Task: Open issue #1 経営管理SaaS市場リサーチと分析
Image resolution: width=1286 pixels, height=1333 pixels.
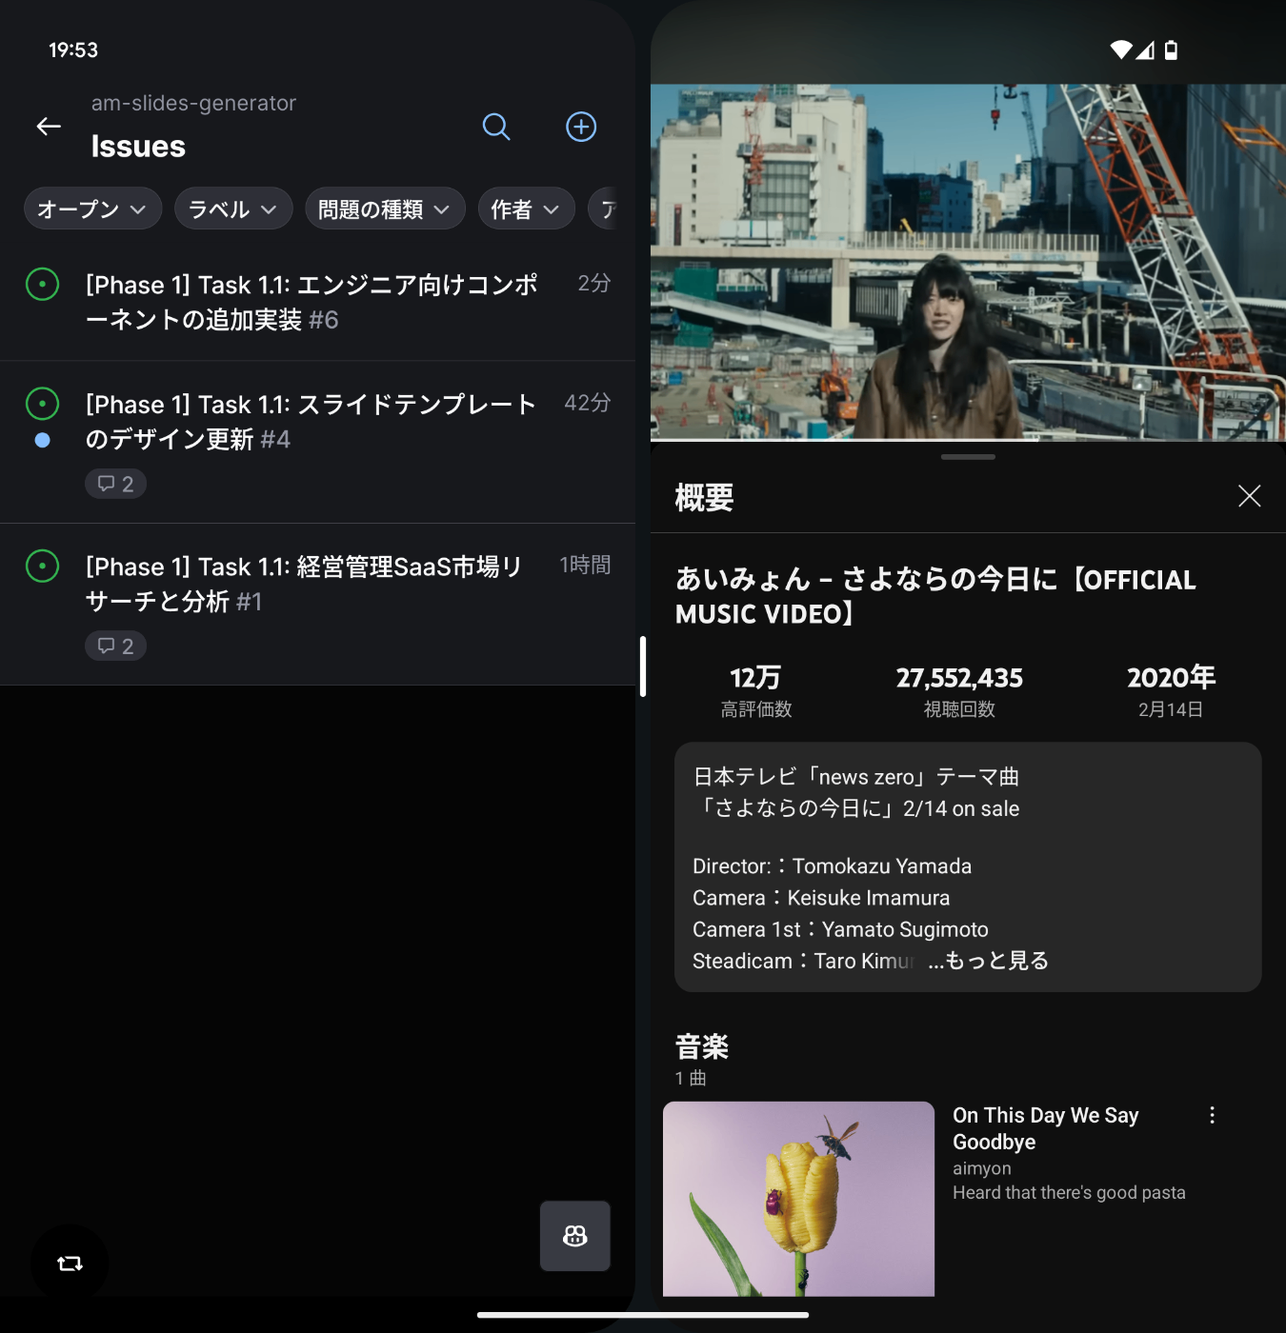Action: pyautogui.click(x=317, y=605)
